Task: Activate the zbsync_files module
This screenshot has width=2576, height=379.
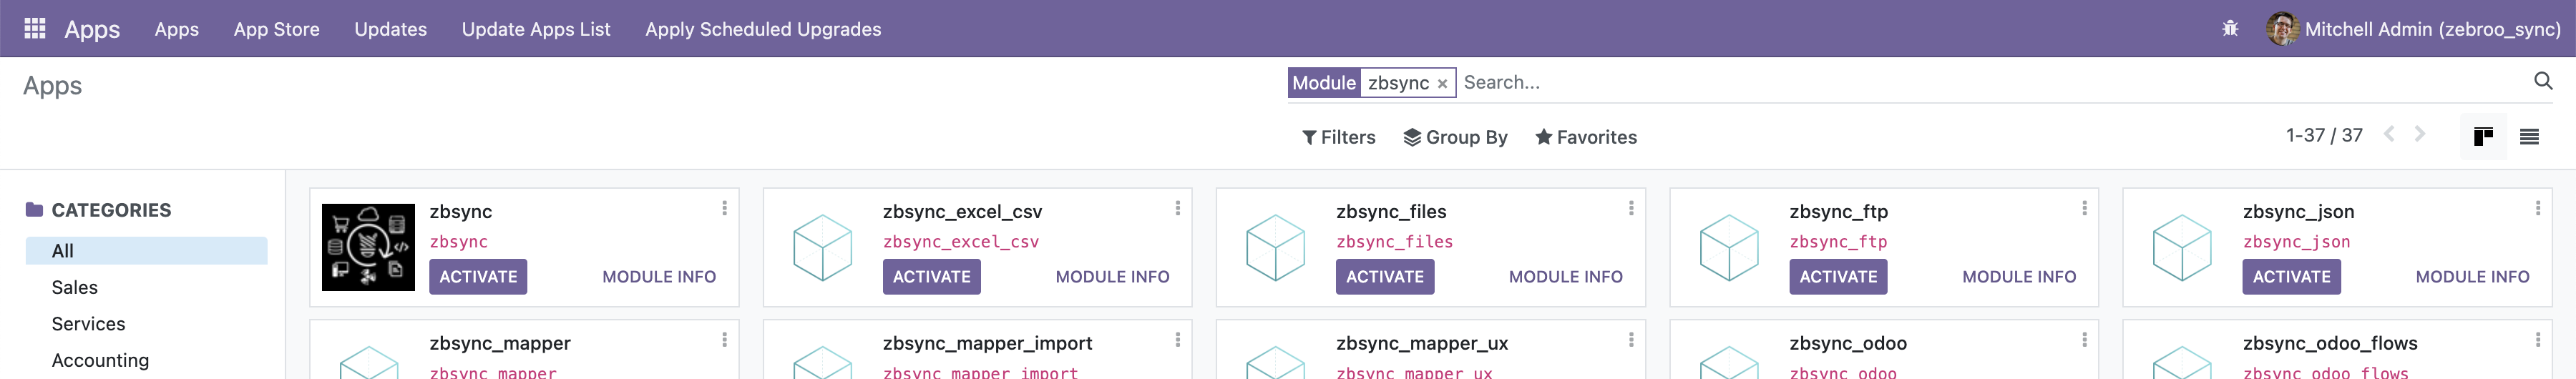Action: 1385,277
